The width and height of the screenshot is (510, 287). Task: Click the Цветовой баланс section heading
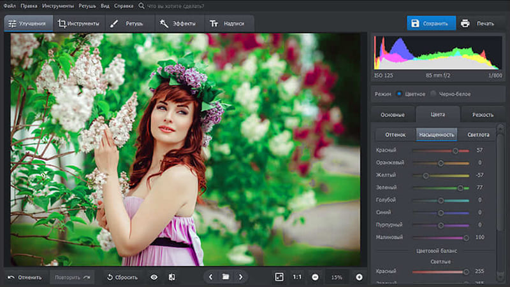pos(437,251)
